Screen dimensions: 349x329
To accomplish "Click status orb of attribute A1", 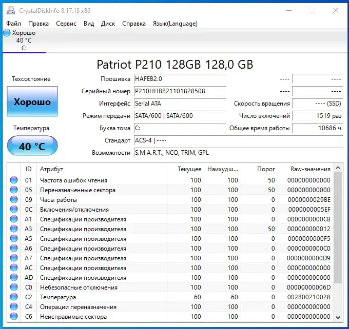I will tap(14, 219).
